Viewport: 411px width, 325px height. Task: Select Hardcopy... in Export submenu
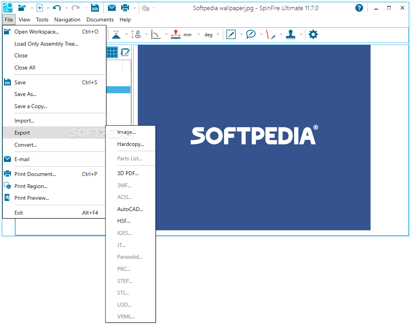(131, 144)
